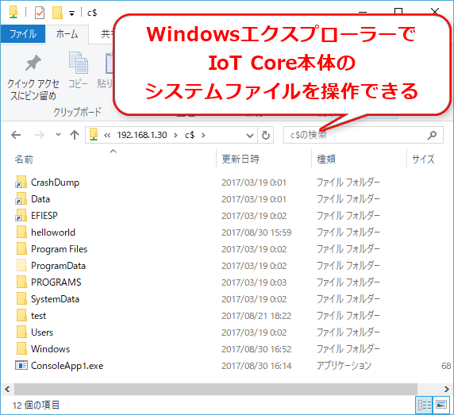This screenshot has height=415, width=454.
Task: Select the EFIESP folder icon
Action: click(x=21, y=215)
